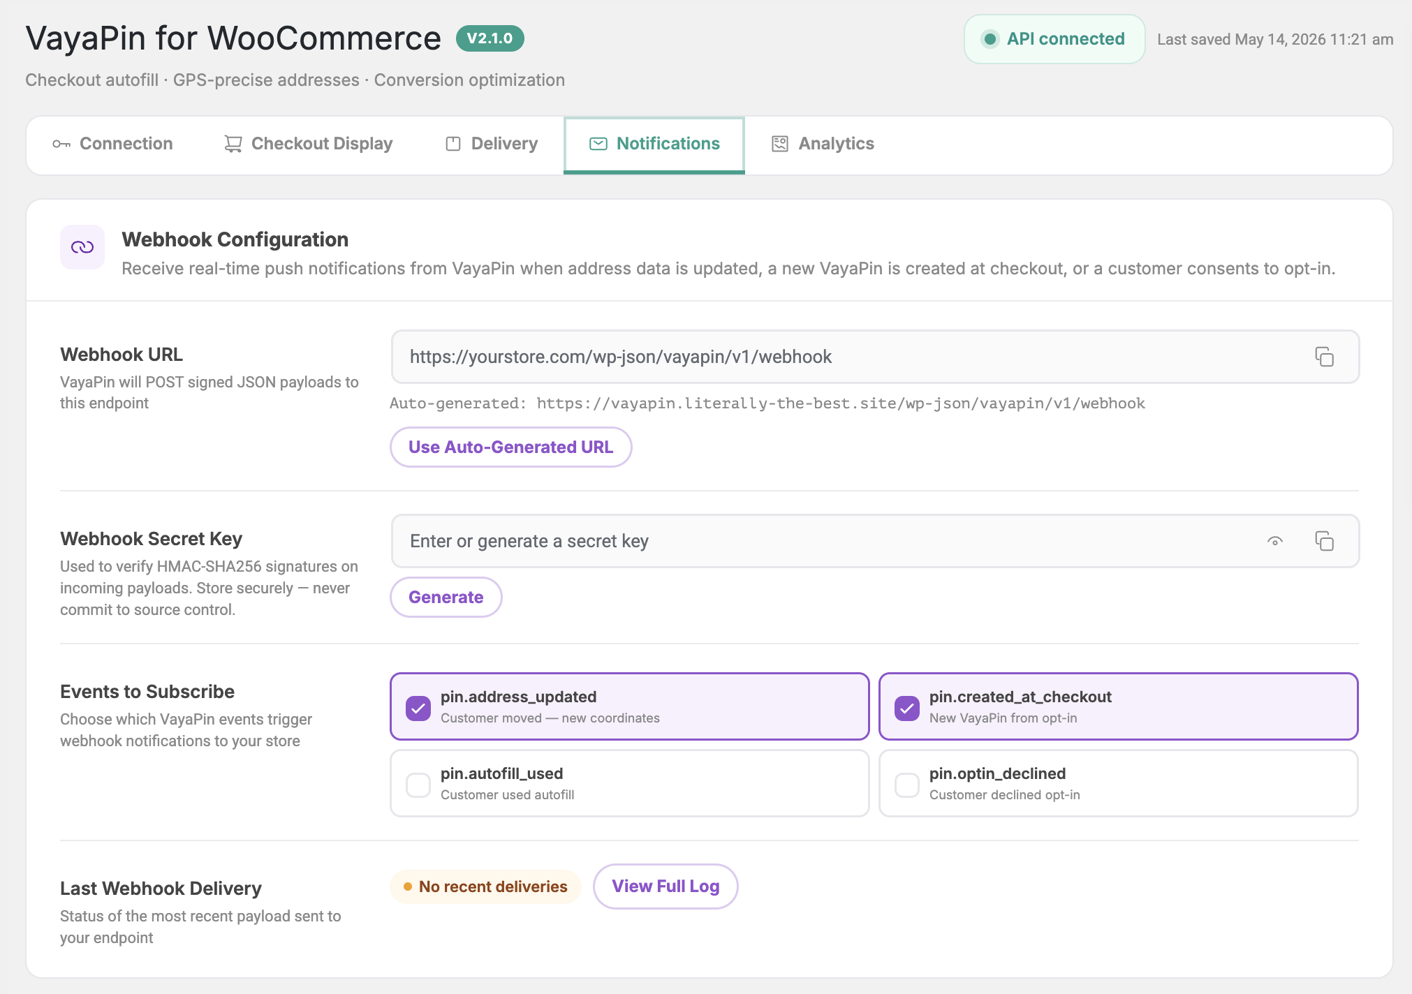Select the Notifications tab

click(x=654, y=144)
